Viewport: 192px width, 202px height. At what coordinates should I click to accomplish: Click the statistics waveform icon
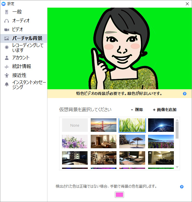coord(6,67)
